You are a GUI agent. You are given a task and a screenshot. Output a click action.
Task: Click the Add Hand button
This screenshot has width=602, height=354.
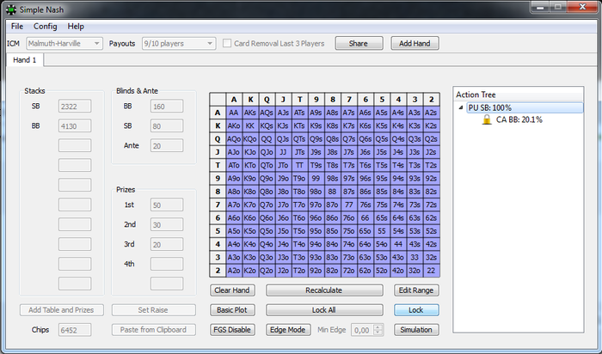point(415,43)
